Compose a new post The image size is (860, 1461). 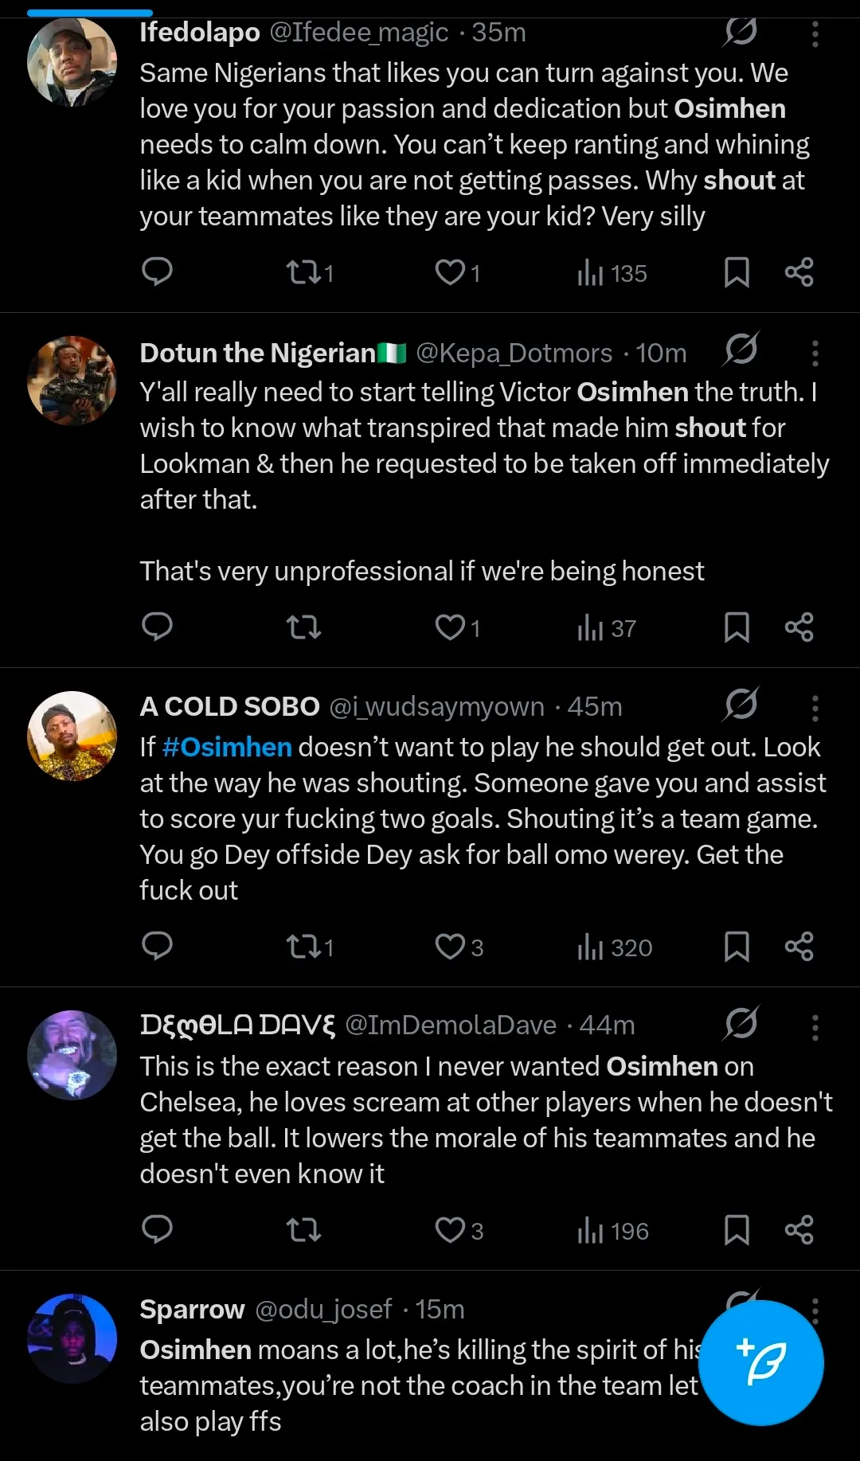(x=761, y=1362)
